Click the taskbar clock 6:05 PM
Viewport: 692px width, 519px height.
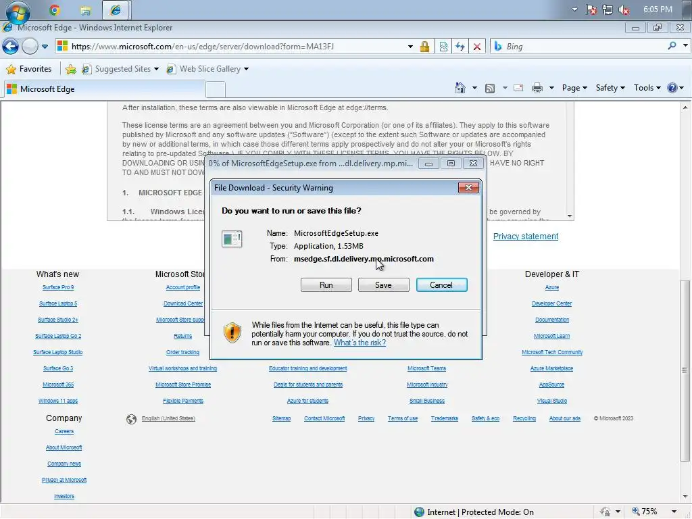[x=658, y=9]
